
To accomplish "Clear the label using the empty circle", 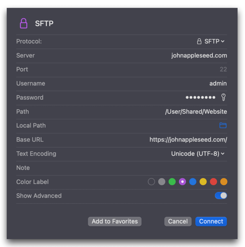I will [151, 182].
